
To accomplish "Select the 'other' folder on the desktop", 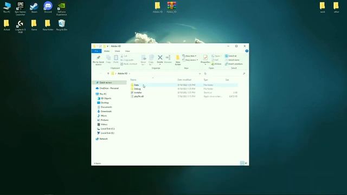I will 336,7.
